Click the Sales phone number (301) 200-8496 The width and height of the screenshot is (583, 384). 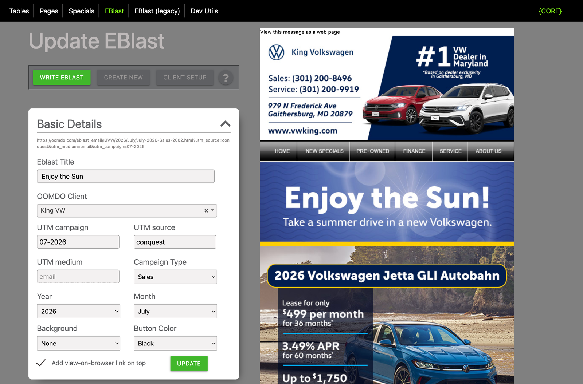pyautogui.click(x=322, y=78)
